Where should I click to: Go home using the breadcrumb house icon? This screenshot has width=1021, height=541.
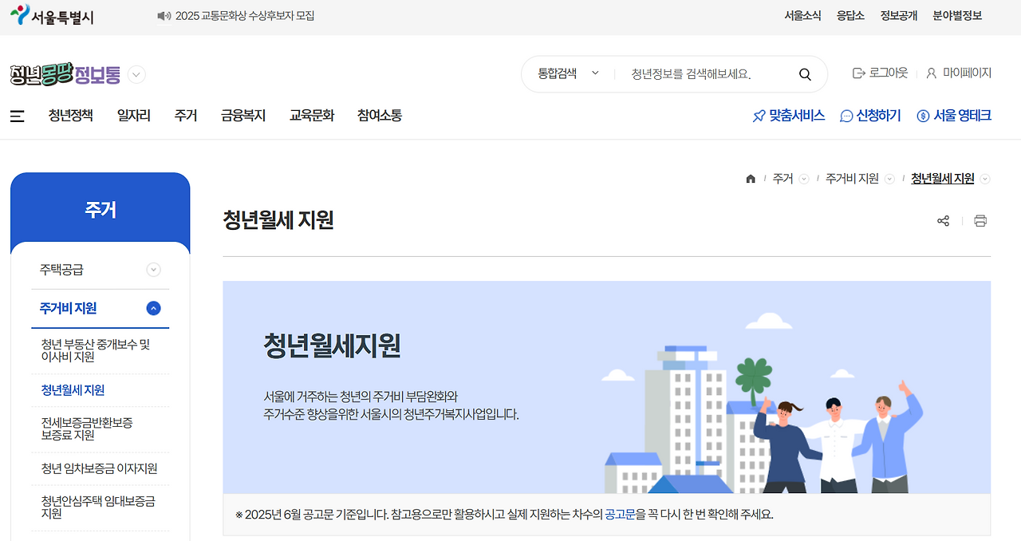(x=751, y=178)
